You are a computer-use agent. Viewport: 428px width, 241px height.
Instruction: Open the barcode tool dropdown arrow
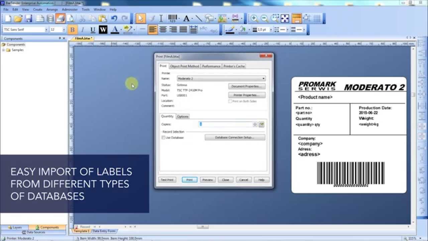coord(180,18)
